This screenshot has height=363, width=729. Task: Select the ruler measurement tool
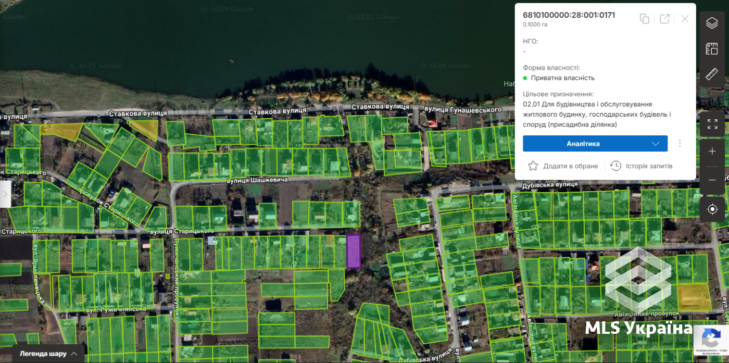click(712, 74)
